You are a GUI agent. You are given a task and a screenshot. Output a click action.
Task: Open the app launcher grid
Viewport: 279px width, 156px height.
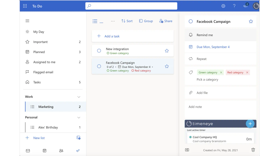25,6
